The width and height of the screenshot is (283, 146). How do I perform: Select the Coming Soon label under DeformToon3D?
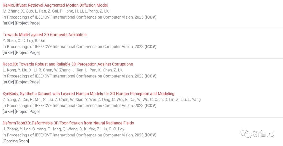pos(16,141)
